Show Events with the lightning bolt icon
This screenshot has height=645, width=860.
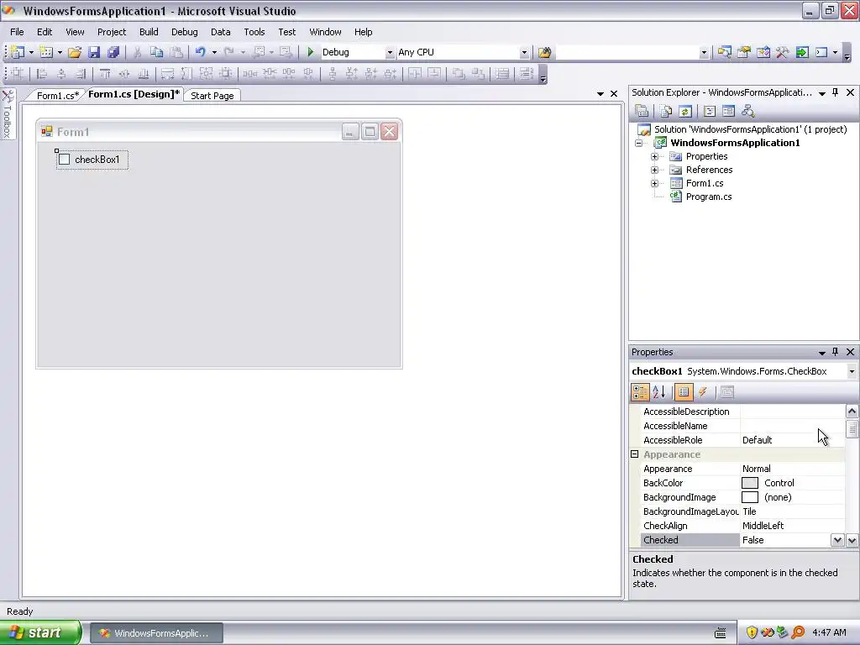[x=703, y=391]
